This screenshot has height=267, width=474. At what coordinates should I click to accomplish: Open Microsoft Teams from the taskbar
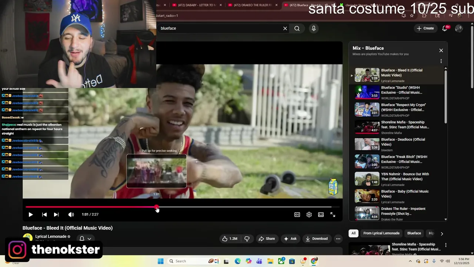259,261
